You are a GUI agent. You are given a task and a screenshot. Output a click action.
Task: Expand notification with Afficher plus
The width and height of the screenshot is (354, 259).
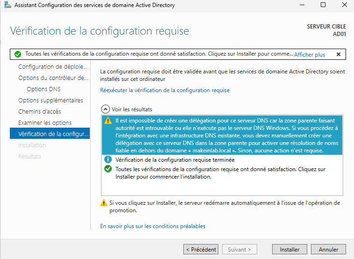pos(309,55)
